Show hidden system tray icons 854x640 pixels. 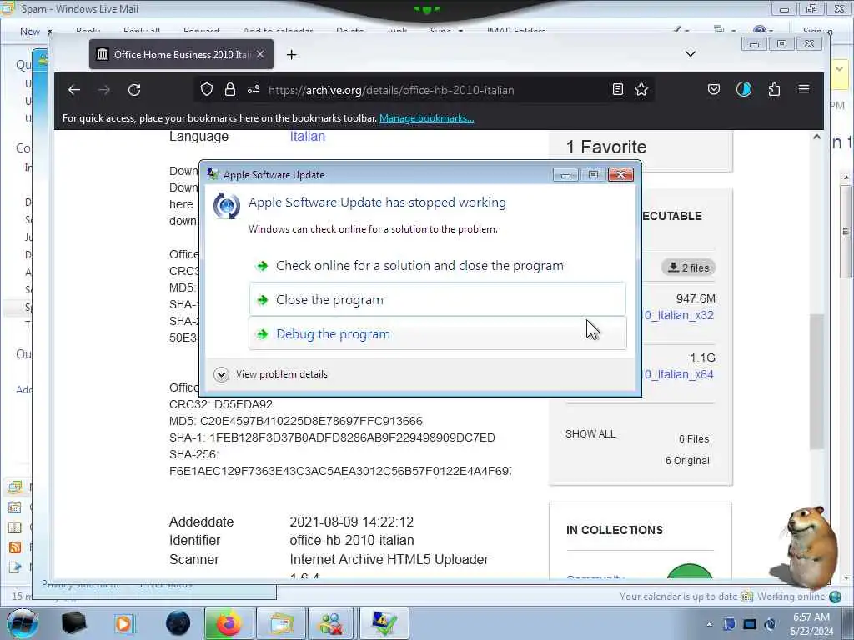click(709, 625)
